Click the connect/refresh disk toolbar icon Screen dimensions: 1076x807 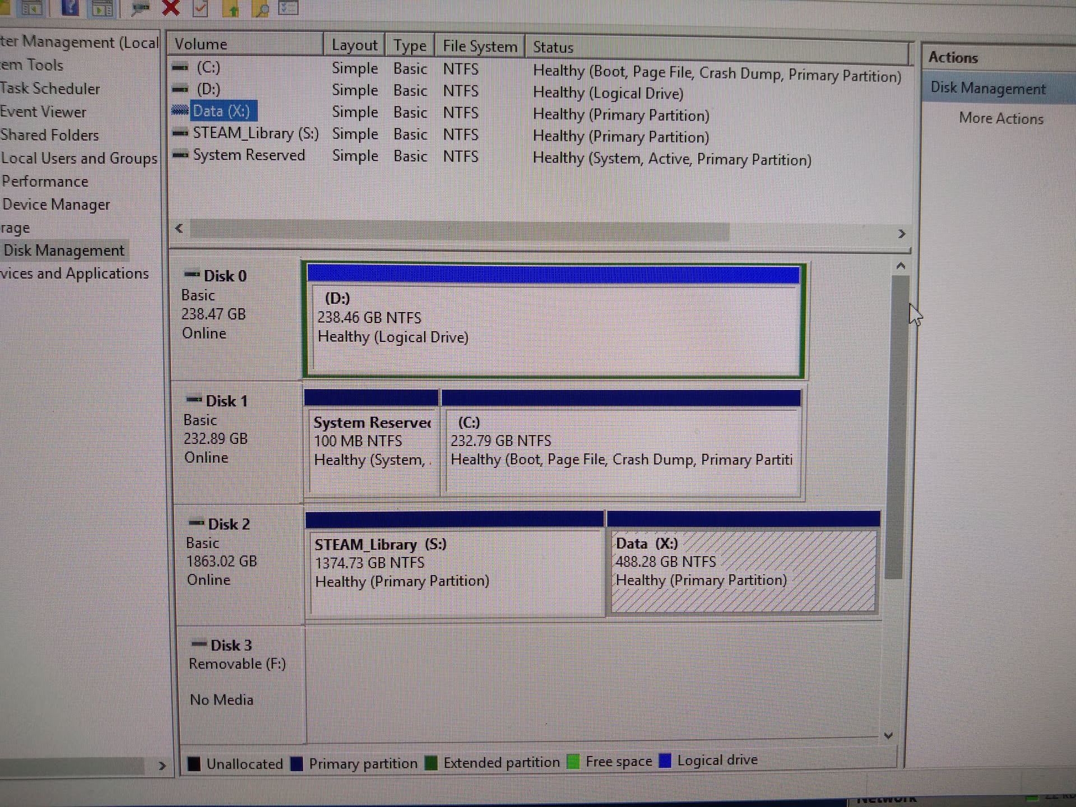pos(140,8)
